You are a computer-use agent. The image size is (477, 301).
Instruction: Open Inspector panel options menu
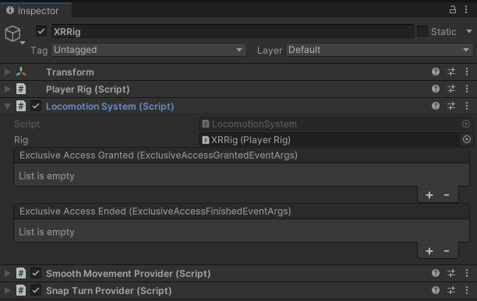[x=466, y=9]
